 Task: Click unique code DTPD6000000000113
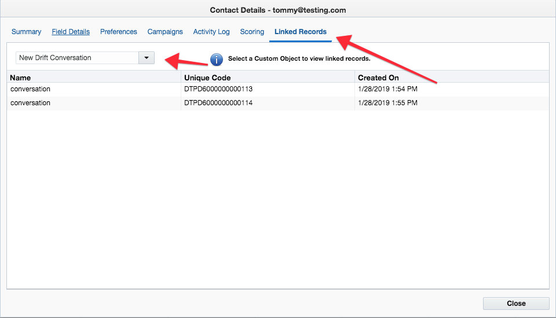pos(218,89)
